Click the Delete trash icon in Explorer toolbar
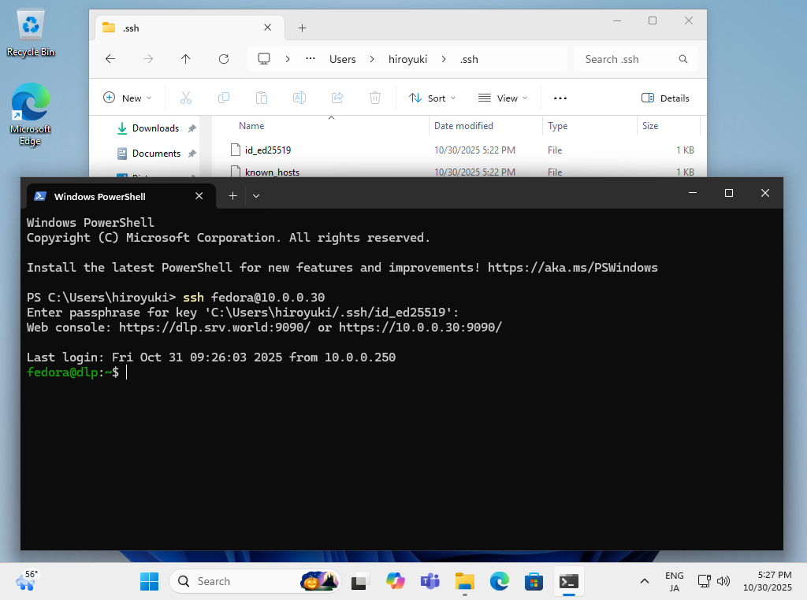The height and width of the screenshot is (600, 807). (375, 98)
